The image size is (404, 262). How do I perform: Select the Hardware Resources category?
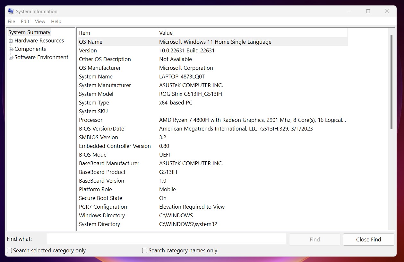tap(39, 41)
